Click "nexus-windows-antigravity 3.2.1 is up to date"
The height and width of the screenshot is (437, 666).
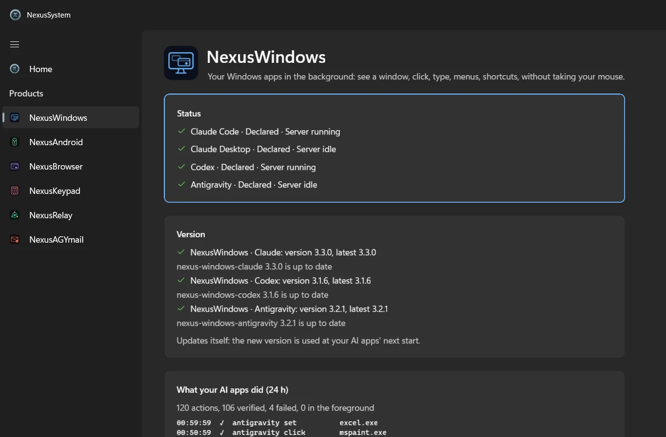[261, 323]
